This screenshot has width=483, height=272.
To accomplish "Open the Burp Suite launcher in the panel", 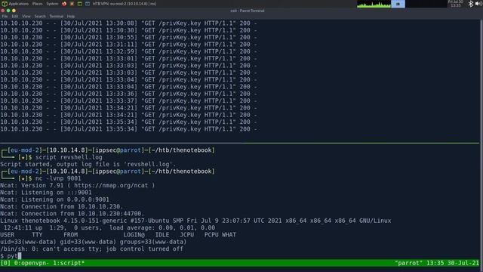I will pos(72,4).
